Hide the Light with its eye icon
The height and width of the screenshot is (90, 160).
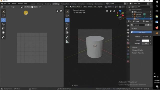(150, 19)
